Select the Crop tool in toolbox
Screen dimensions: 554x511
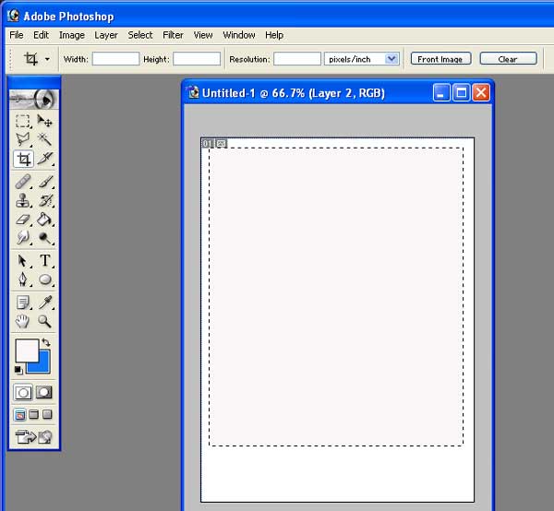23,159
